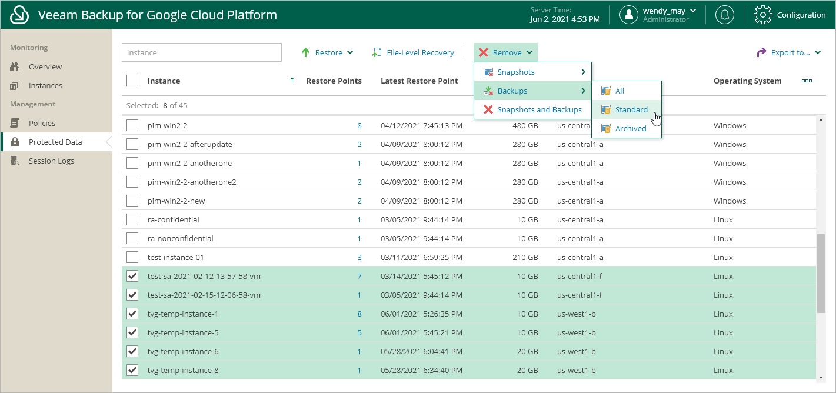Expand the Restore dropdown arrow
Viewport: 836px width, 393px height.
[x=350, y=52]
